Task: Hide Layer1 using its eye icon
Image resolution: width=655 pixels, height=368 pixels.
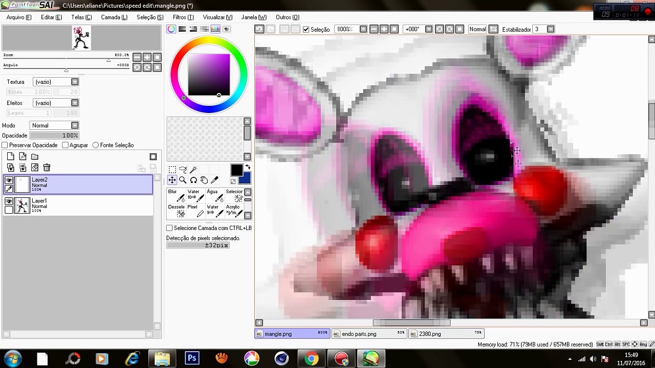Action: pyautogui.click(x=9, y=201)
